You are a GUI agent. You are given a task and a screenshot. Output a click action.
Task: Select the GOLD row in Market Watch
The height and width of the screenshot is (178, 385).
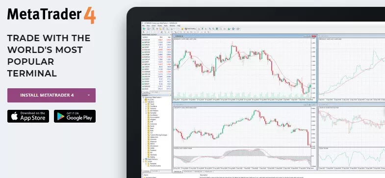(x=156, y=89)
